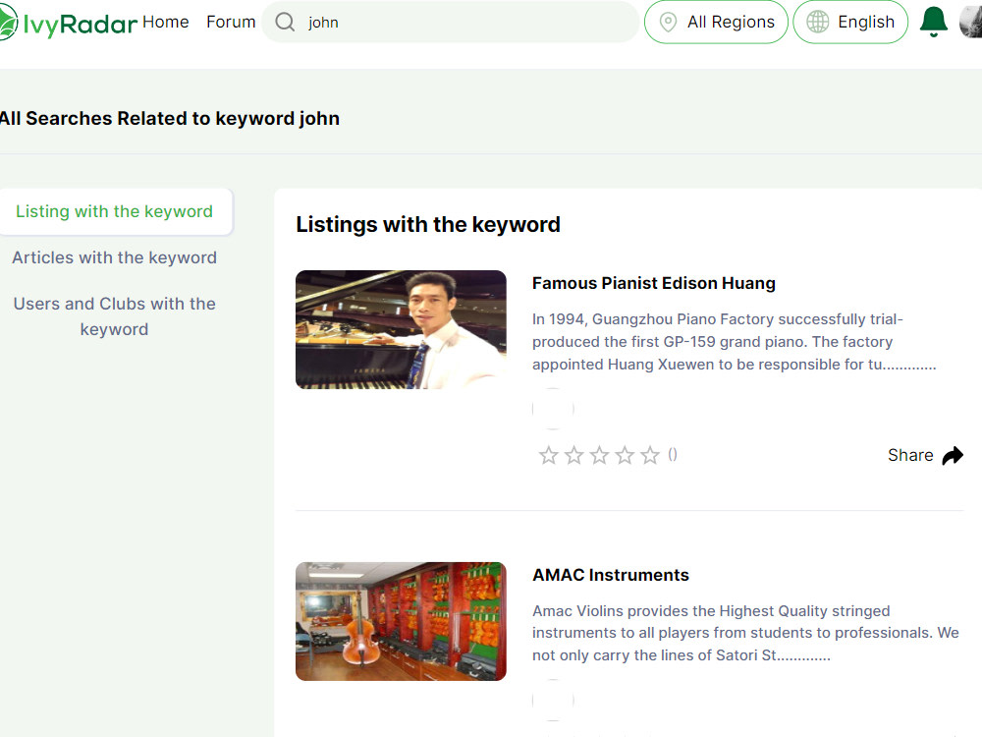Rate Edison Huang listing one star
The height and width of the screenshot is (737, 982).
pyautogui.click(x=549, y=455)
